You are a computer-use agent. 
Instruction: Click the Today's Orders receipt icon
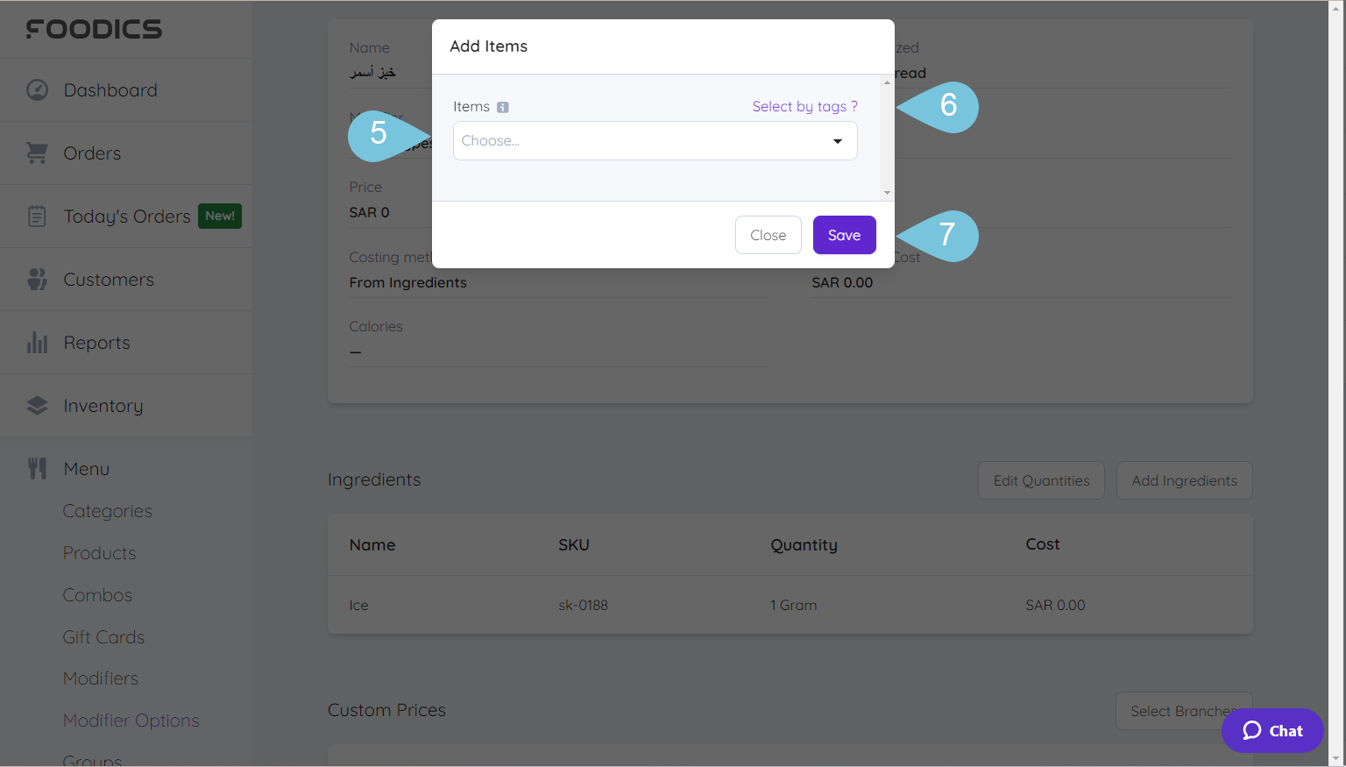[x=37, y=216]
